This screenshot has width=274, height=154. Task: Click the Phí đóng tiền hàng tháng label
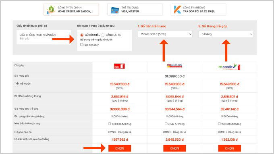(x=29, y=117)
